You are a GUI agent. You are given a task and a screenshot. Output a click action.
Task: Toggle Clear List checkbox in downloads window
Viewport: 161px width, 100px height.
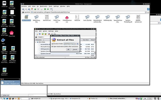pos(2,95)
